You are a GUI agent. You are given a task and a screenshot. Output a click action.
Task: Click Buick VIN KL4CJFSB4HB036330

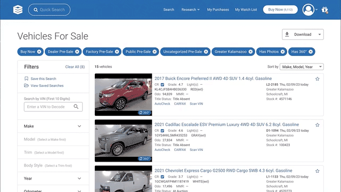[170, 90]
